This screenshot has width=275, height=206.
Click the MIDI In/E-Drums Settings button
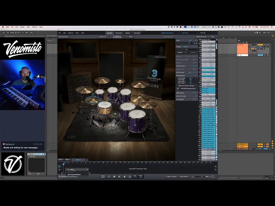coord(186,86)
